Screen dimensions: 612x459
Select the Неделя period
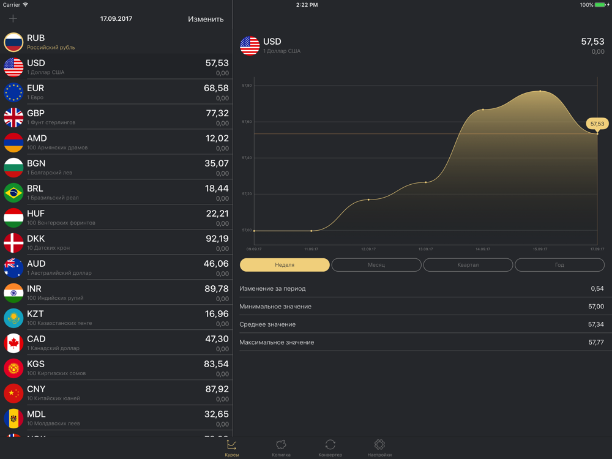(x=285, y=264)
